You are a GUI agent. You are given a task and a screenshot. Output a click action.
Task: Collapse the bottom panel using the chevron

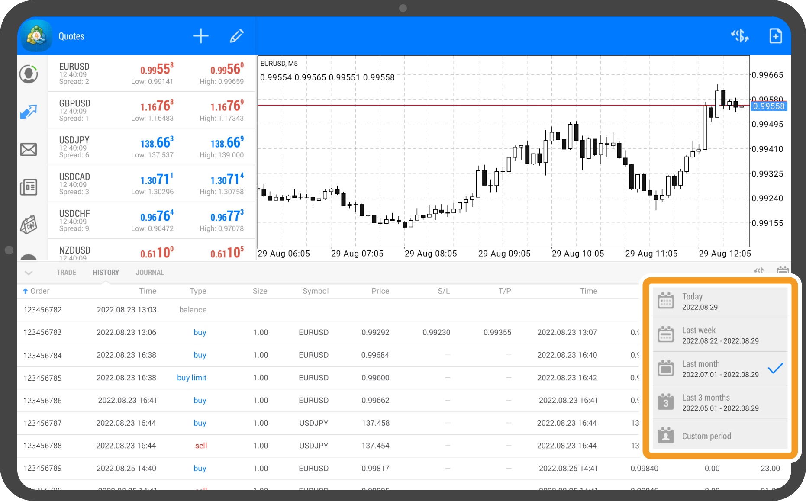(29, 273)
